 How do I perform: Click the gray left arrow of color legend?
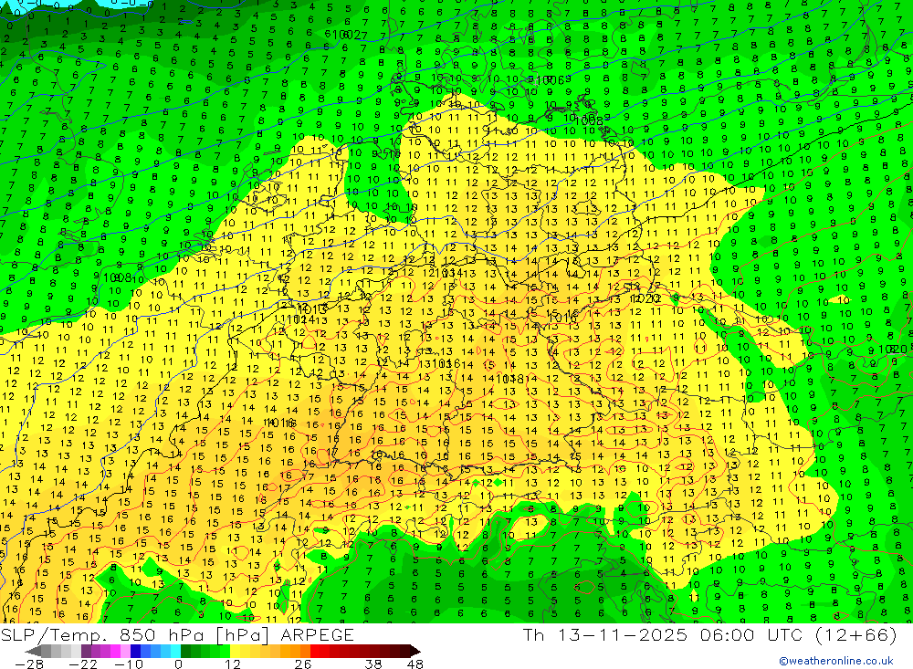pos(33,652)
